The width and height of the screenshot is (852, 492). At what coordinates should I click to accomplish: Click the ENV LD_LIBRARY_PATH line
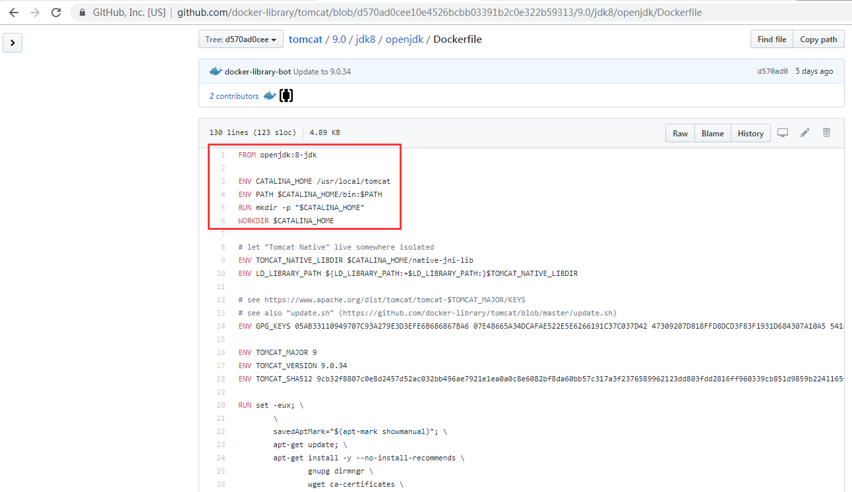tap(408, 273)
